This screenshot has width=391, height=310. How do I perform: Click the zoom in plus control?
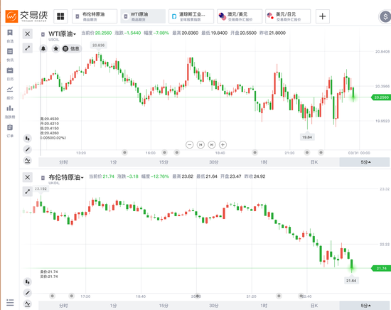223,144
